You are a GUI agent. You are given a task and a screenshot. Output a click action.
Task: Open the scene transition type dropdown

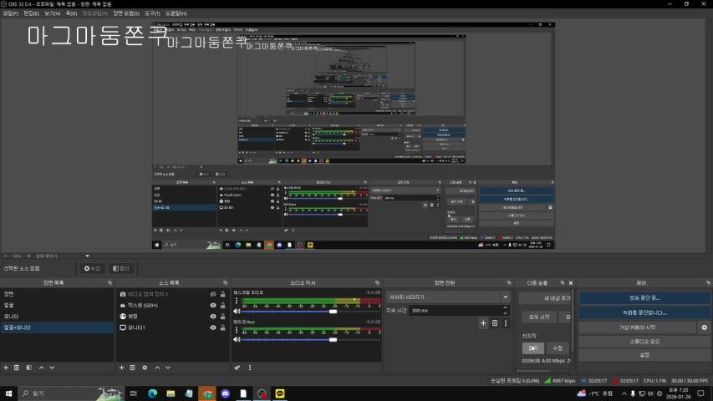click(x=448, y=297)
